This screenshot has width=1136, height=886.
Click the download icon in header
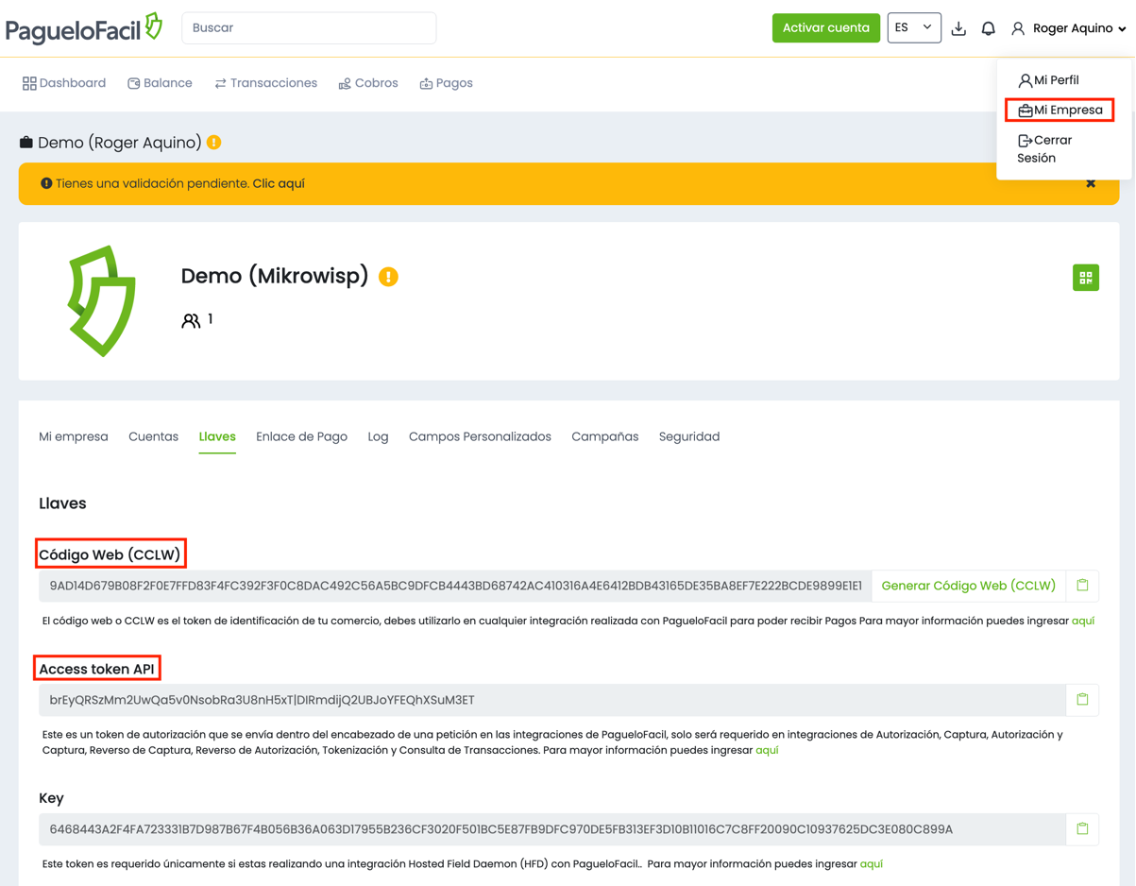pos(958,28)
